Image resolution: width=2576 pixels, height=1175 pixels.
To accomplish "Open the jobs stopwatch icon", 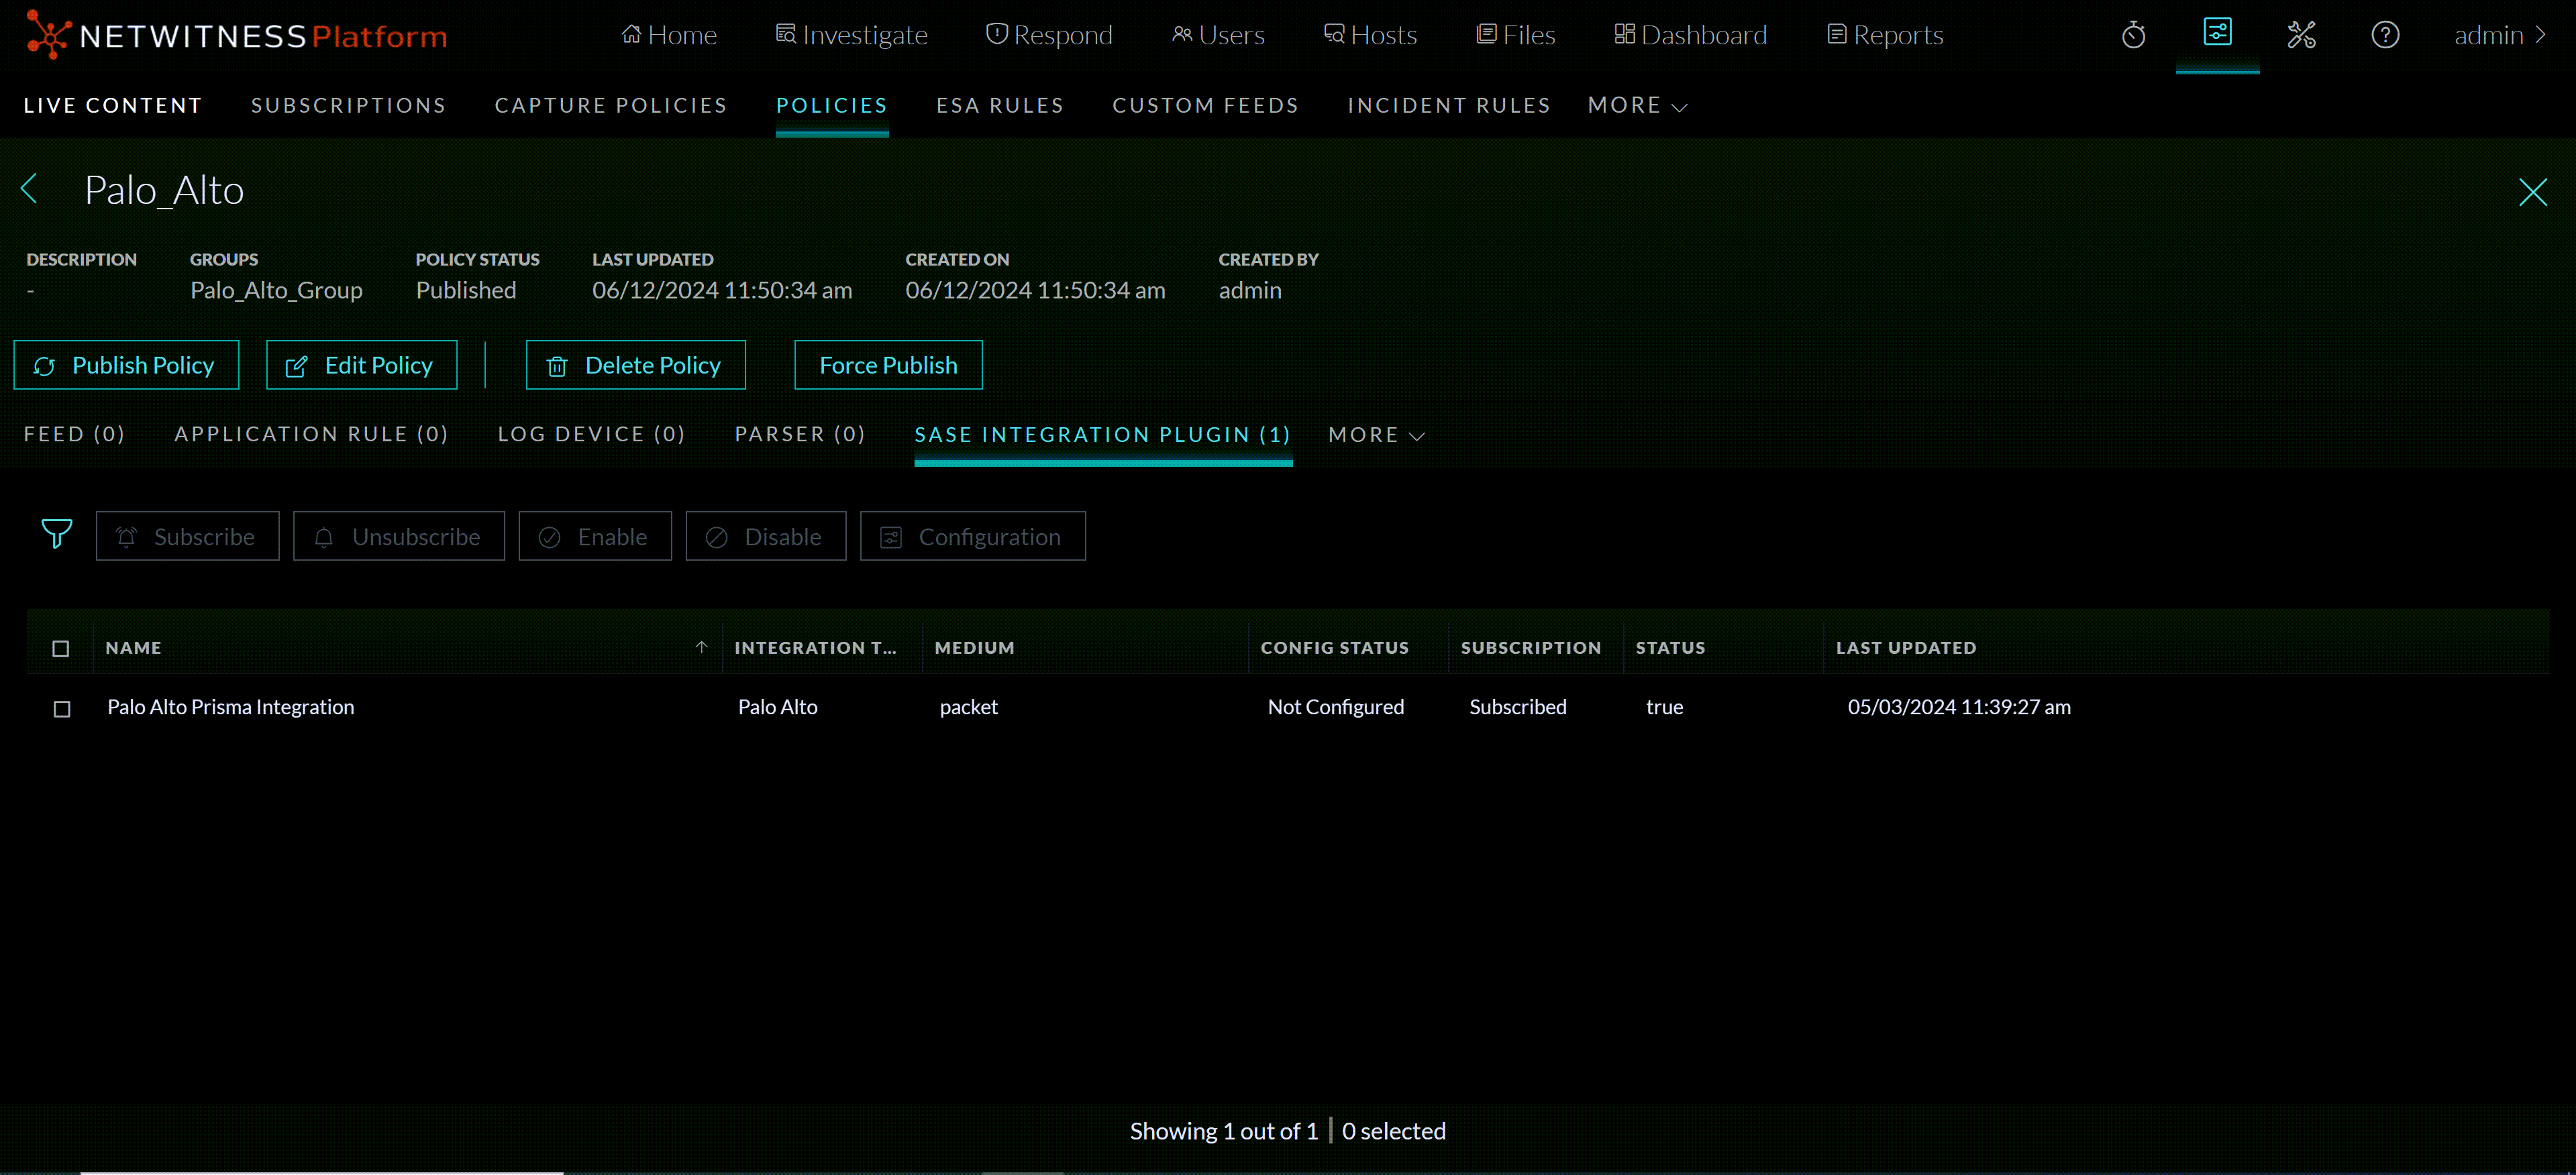I will pos(2133,35).
